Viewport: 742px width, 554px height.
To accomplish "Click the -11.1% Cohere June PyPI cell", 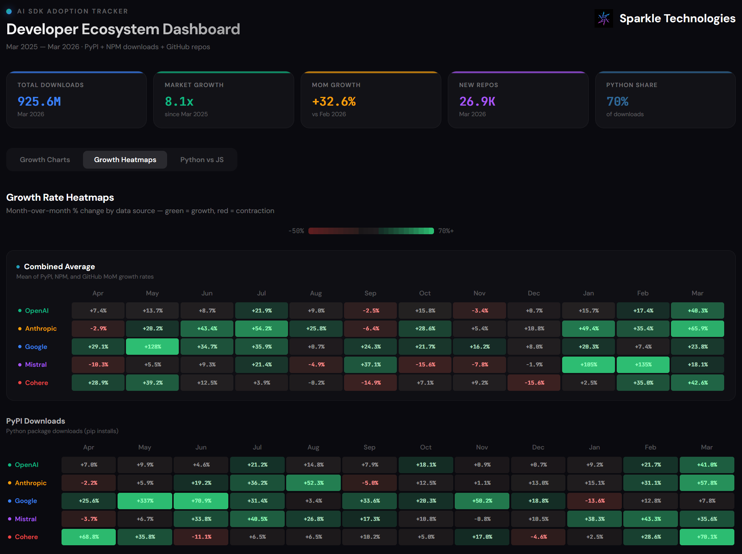I will pos(201,537).
